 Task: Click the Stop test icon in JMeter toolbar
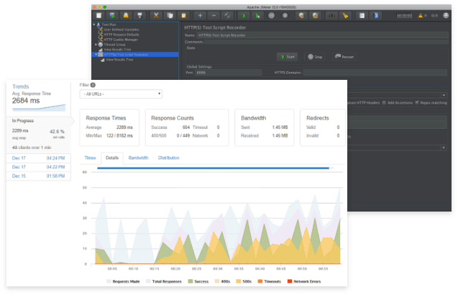(x=271, y=16)
